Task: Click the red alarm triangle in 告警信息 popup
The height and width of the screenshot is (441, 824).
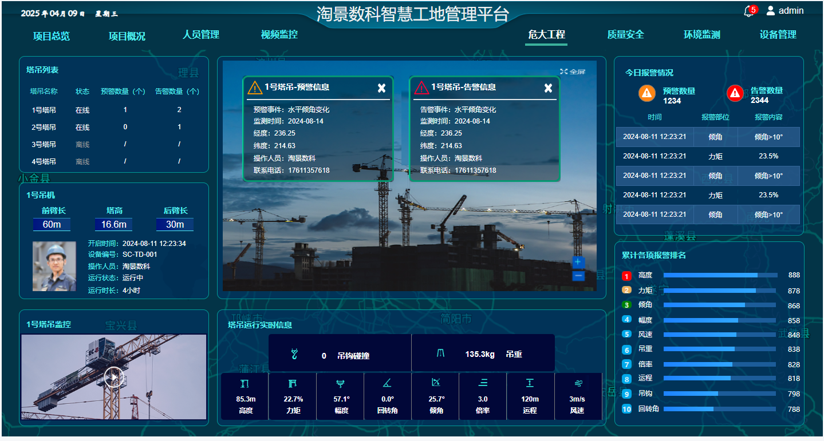Action: [x=421, y=87]
